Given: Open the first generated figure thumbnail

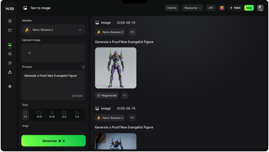Looking at the screenshot, I should point(116,68).
